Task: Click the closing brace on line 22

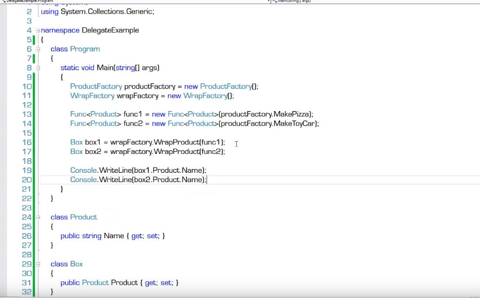Action: 52,199
